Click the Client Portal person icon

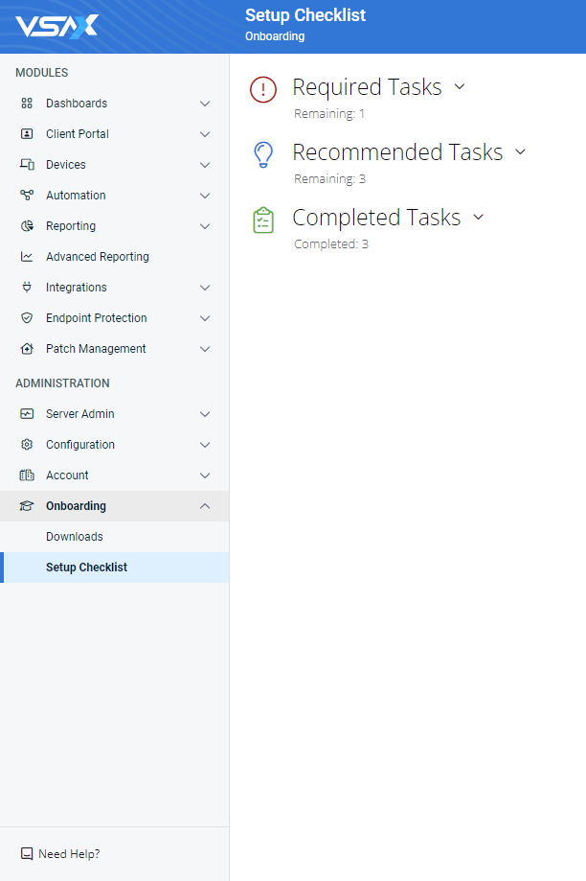(x=27, y=133)
